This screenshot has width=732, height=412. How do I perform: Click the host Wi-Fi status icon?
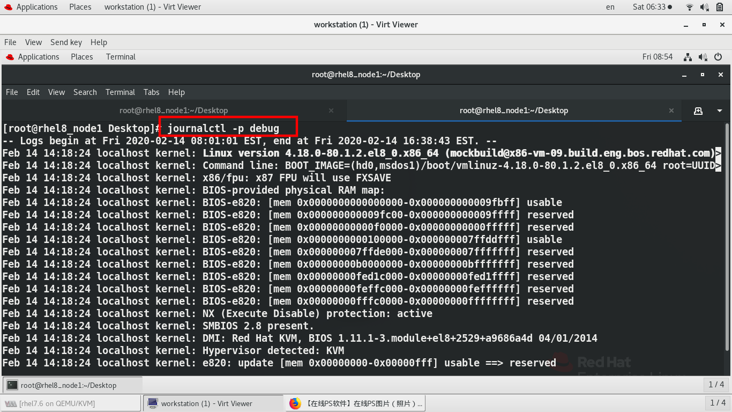click(x=690, y=7)
